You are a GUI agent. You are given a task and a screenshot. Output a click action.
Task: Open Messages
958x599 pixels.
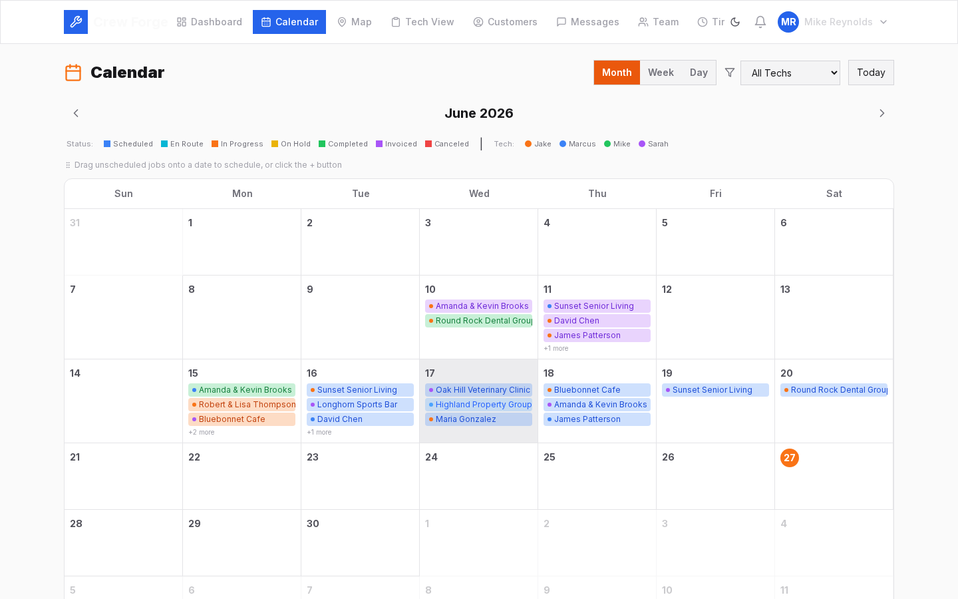(588, 22)
